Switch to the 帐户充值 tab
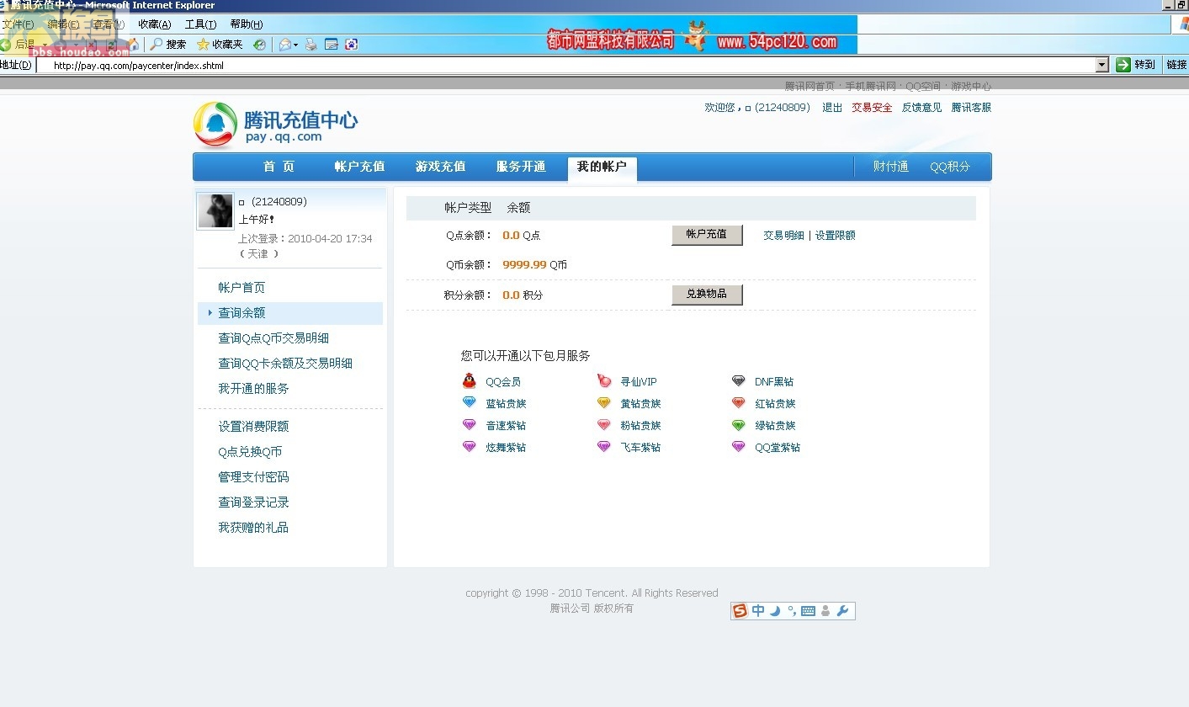The image size is (1189, 707). point(359,167)
